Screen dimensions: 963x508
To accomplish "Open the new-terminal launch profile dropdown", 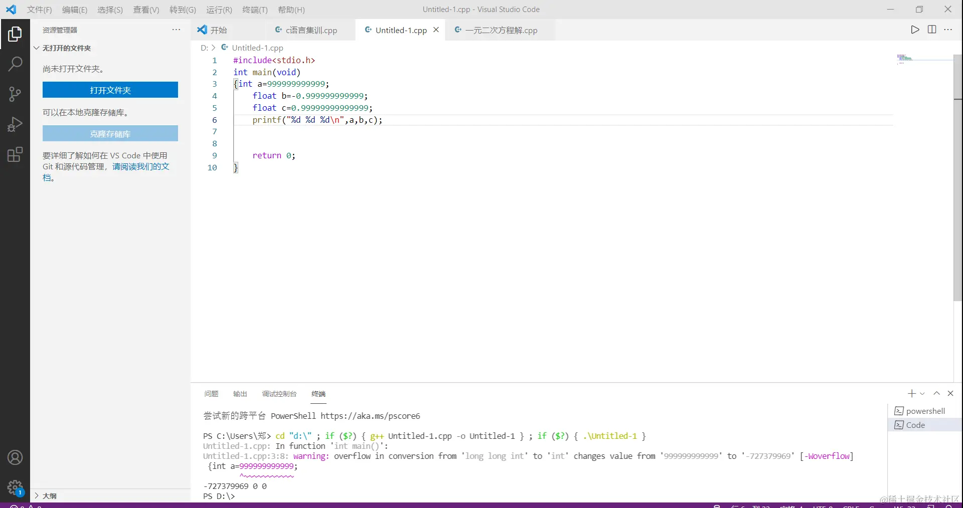I will click(922, 394).
